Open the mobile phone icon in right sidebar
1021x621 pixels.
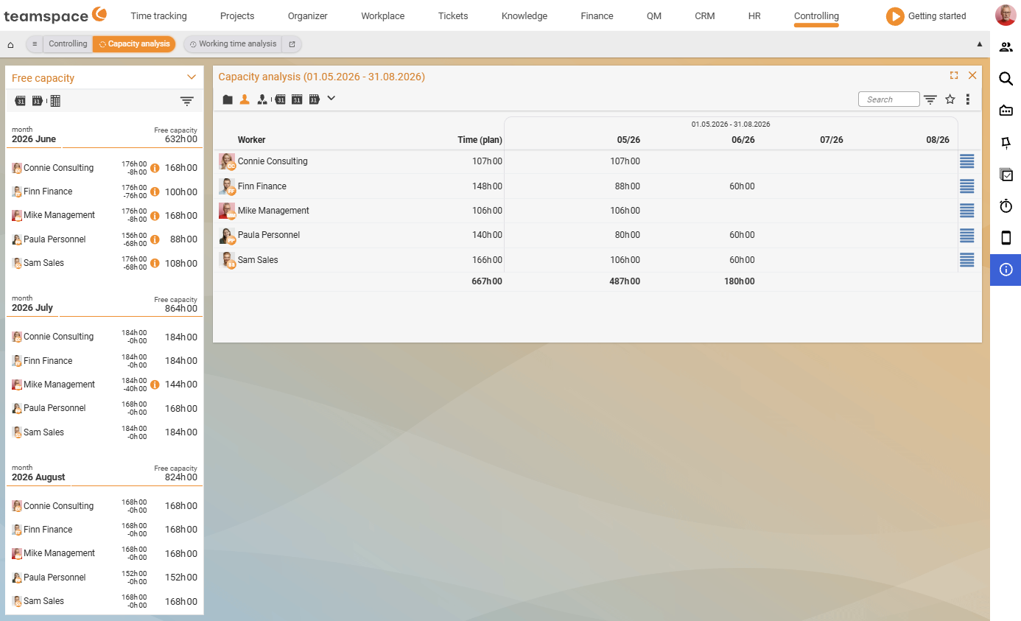click(x=1006, y=238)
